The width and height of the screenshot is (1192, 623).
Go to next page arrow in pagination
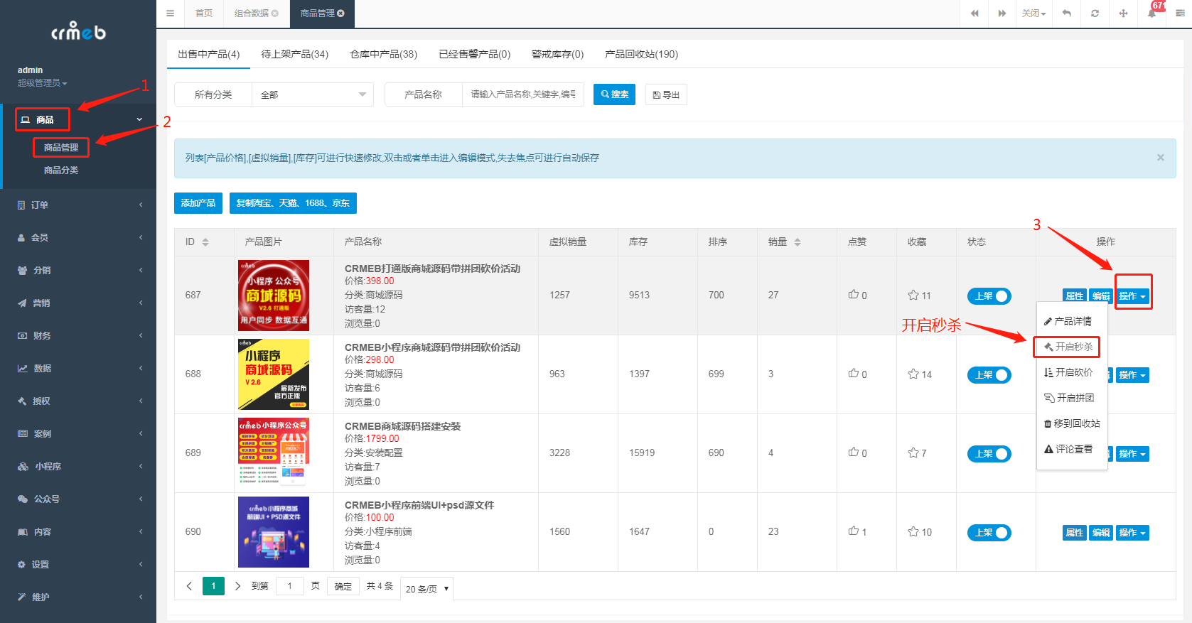point(237,586)
